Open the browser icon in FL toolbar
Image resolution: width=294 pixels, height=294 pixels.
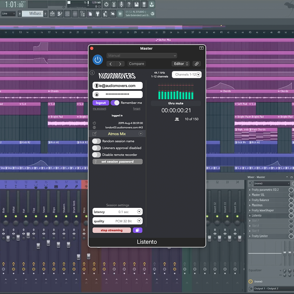click(82, 14)
